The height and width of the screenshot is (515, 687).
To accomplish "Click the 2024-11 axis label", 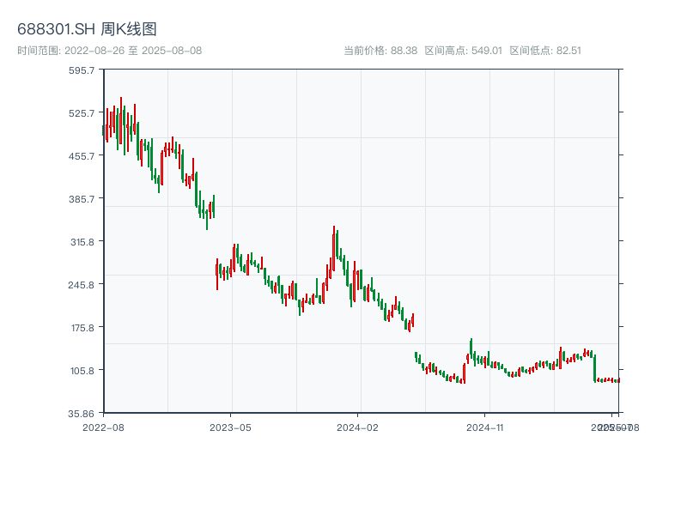I will (486, 426).
